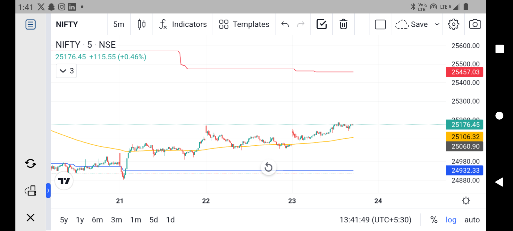Tap the X notification icon

coord(41,7)
